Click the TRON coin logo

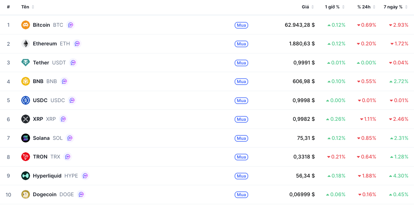(x=26, y=157)
